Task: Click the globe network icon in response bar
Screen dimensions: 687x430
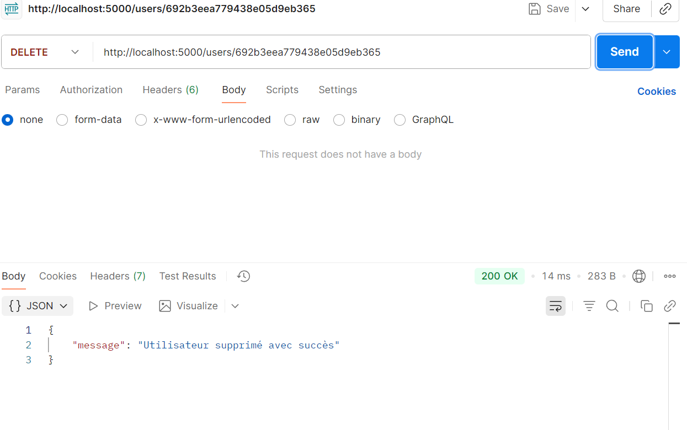Action: pyautogui.click(x=639, y=276)
